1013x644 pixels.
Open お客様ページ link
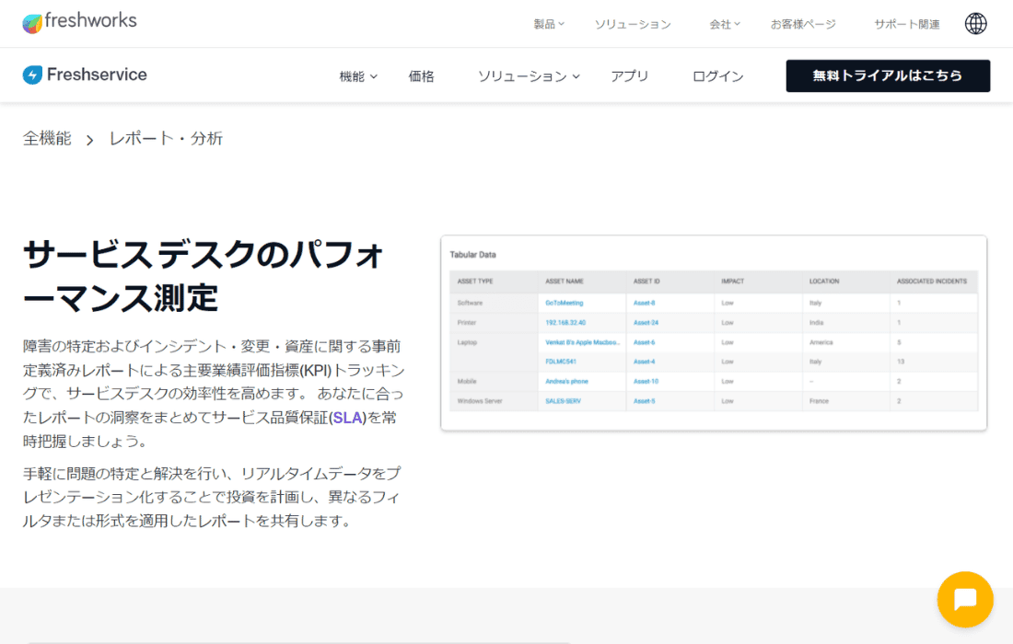803,24
